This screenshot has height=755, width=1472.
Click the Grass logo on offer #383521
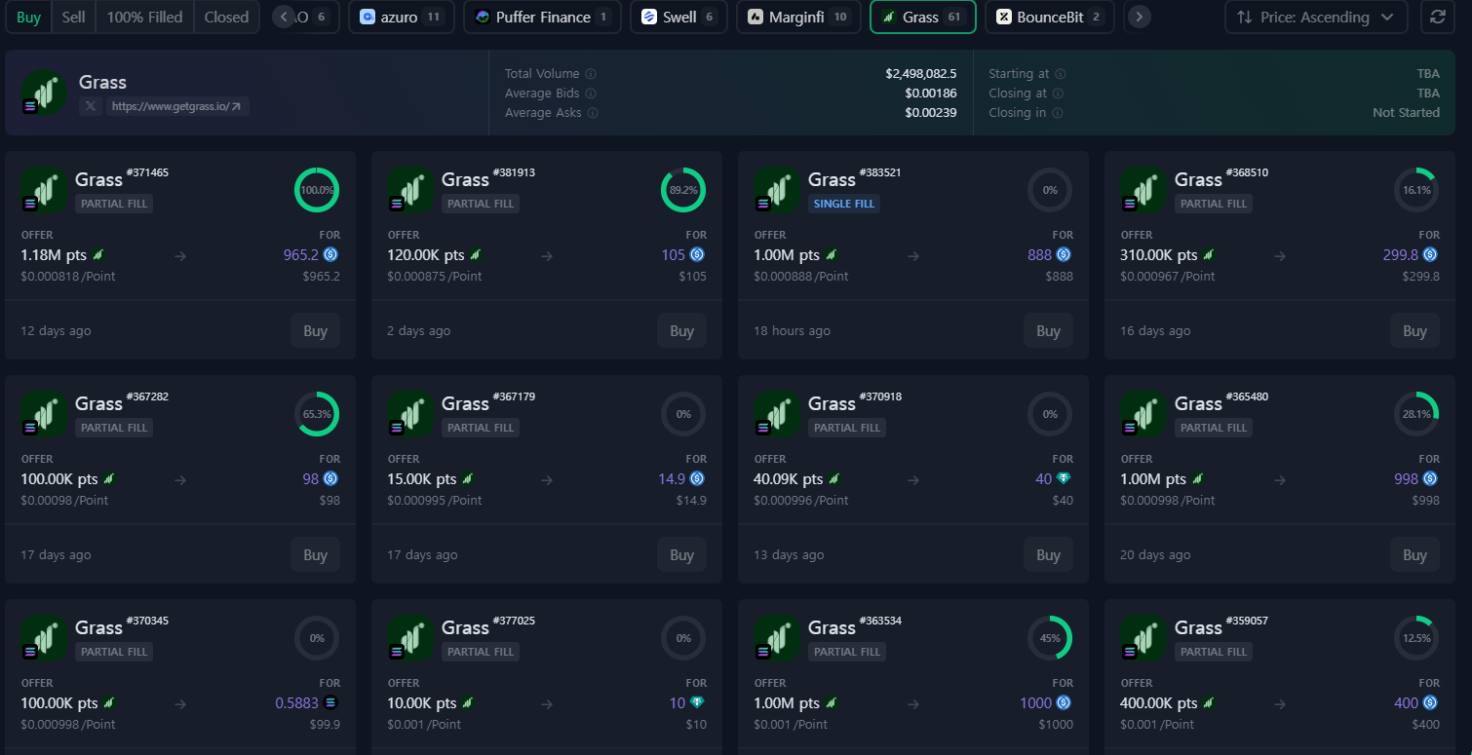click(x=776, y=190)
